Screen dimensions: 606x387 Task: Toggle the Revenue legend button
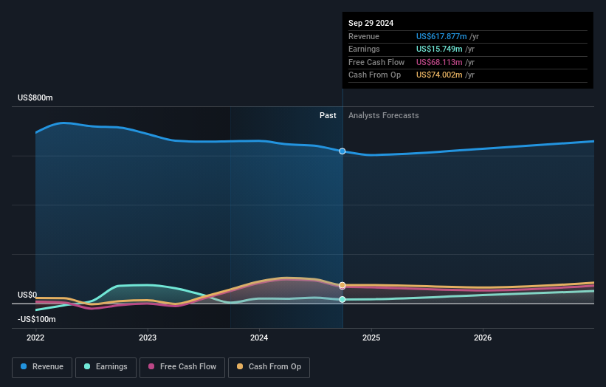click(x=42, y=367)
